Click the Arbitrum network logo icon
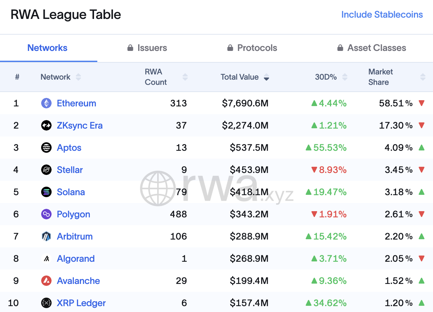Screen dimensions: 433x312 46,237
